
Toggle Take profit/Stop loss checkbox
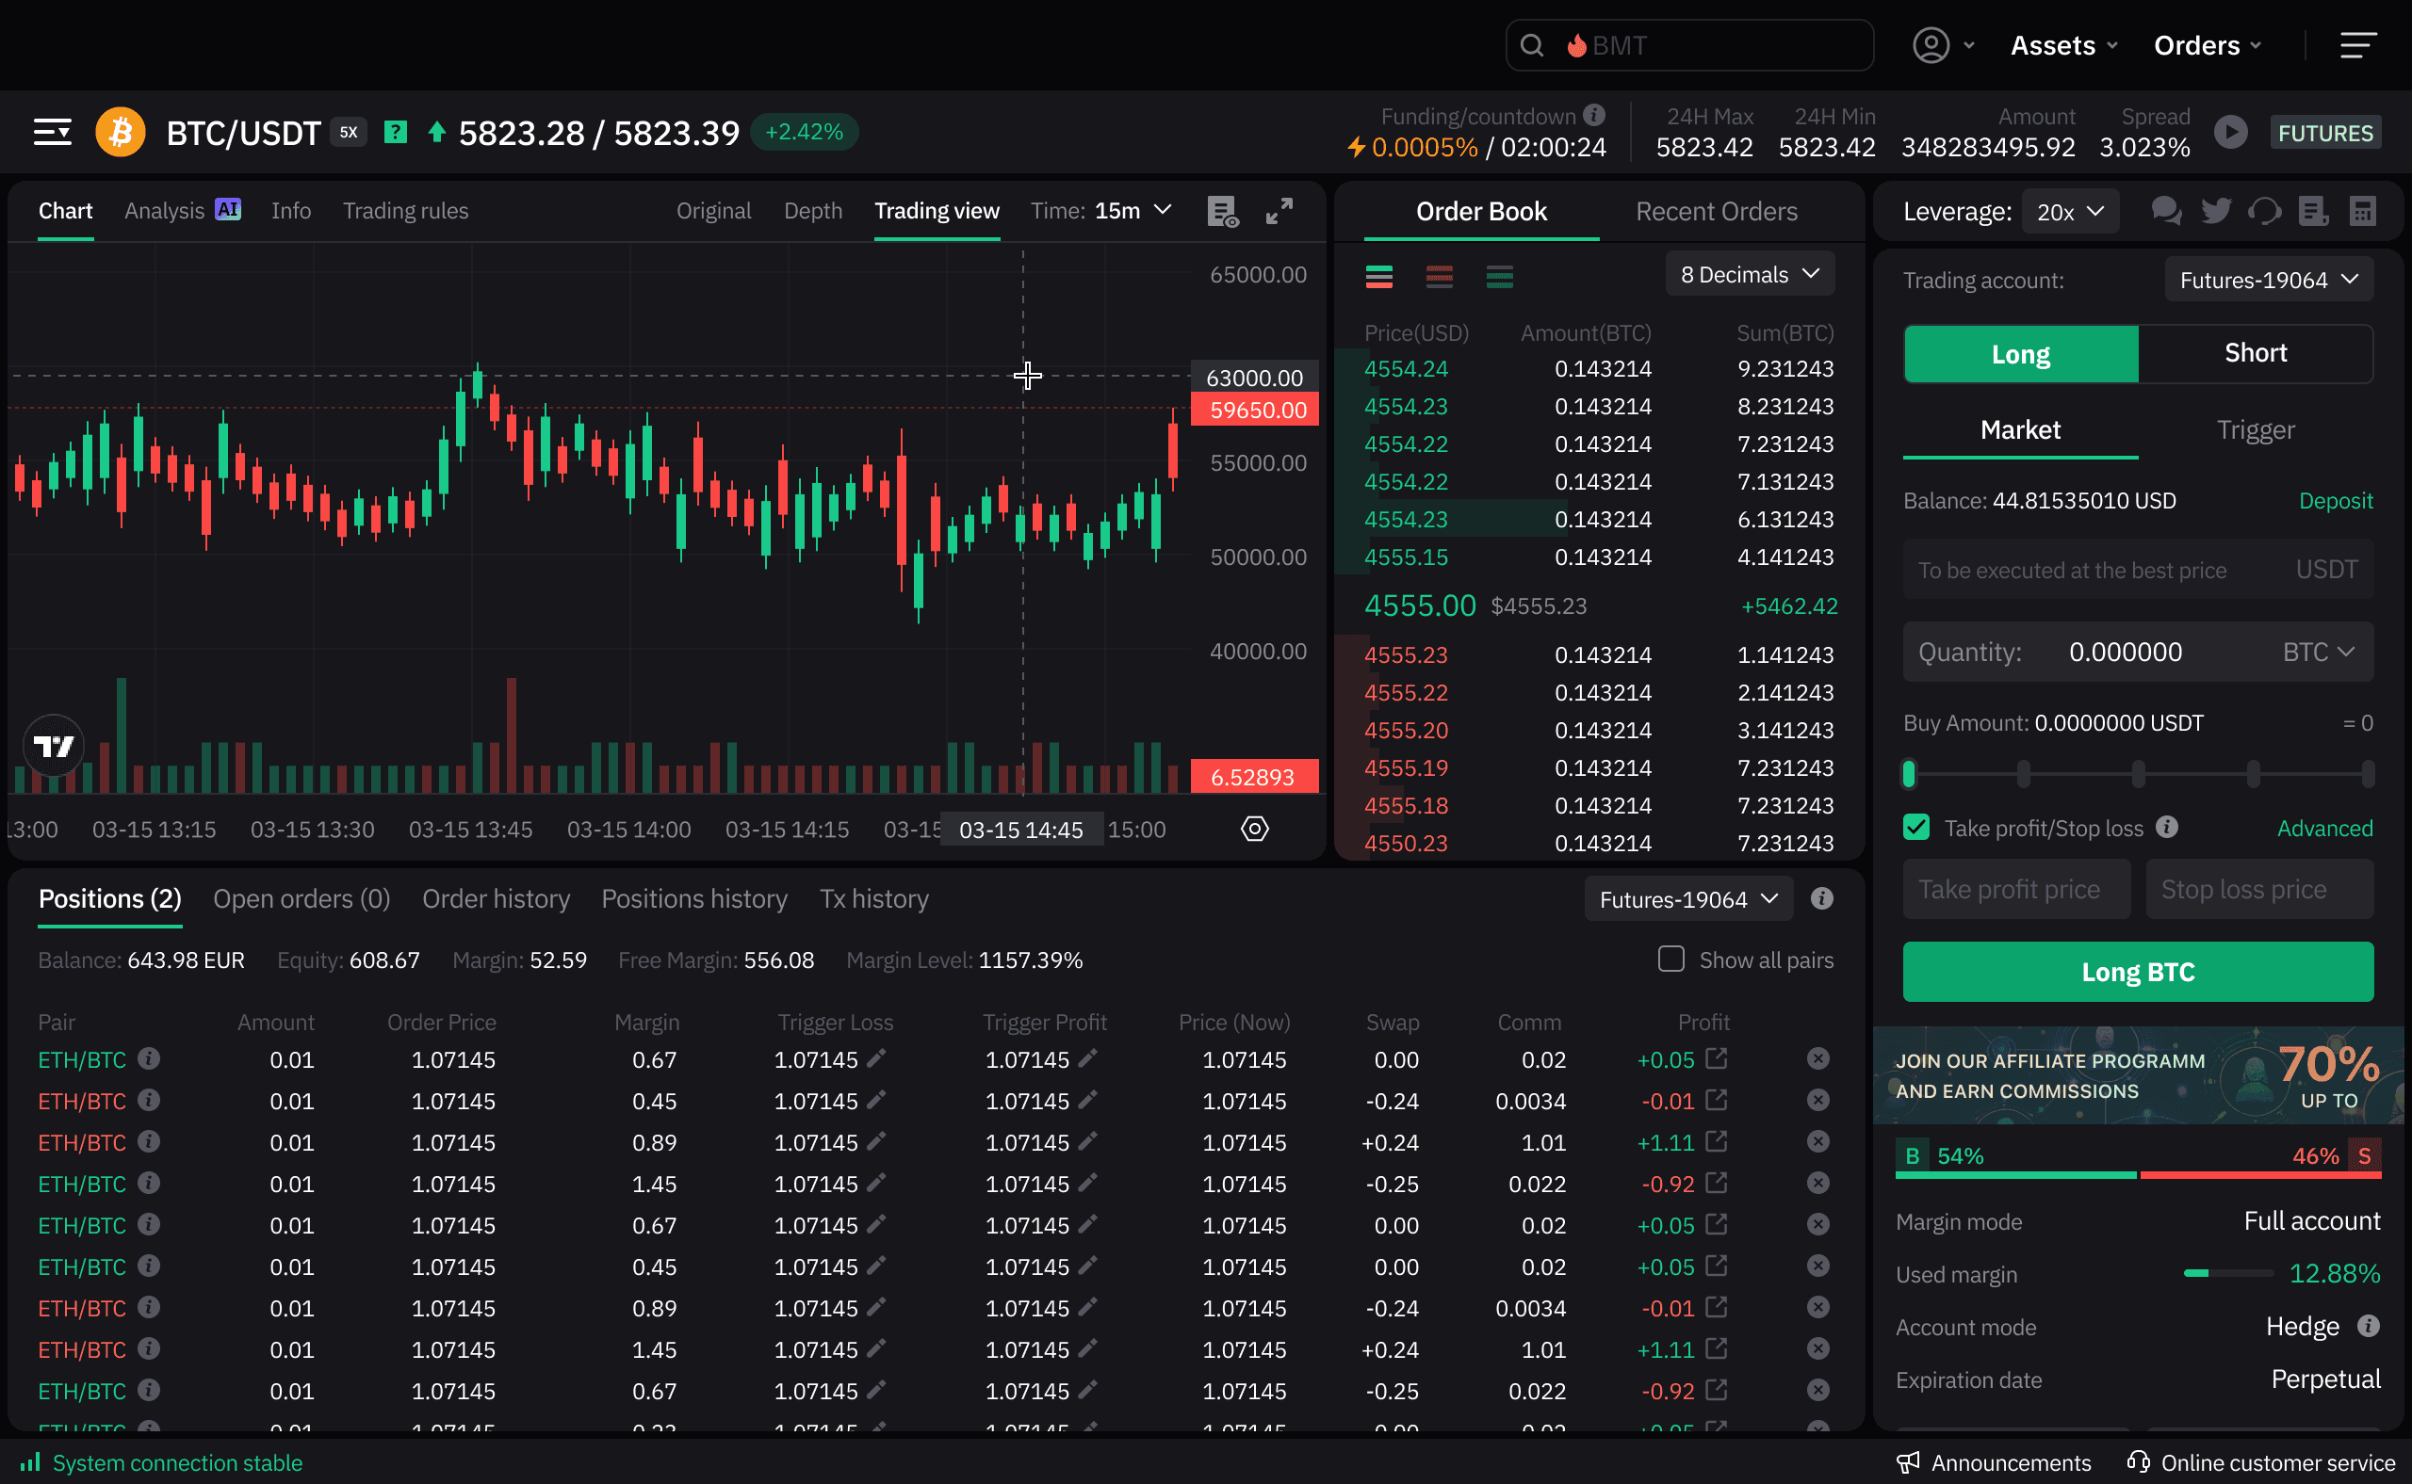(1916, 828)
